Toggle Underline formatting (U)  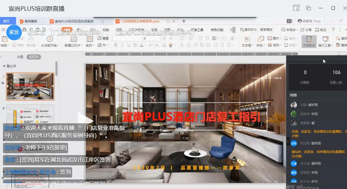(x=129, y=45)
